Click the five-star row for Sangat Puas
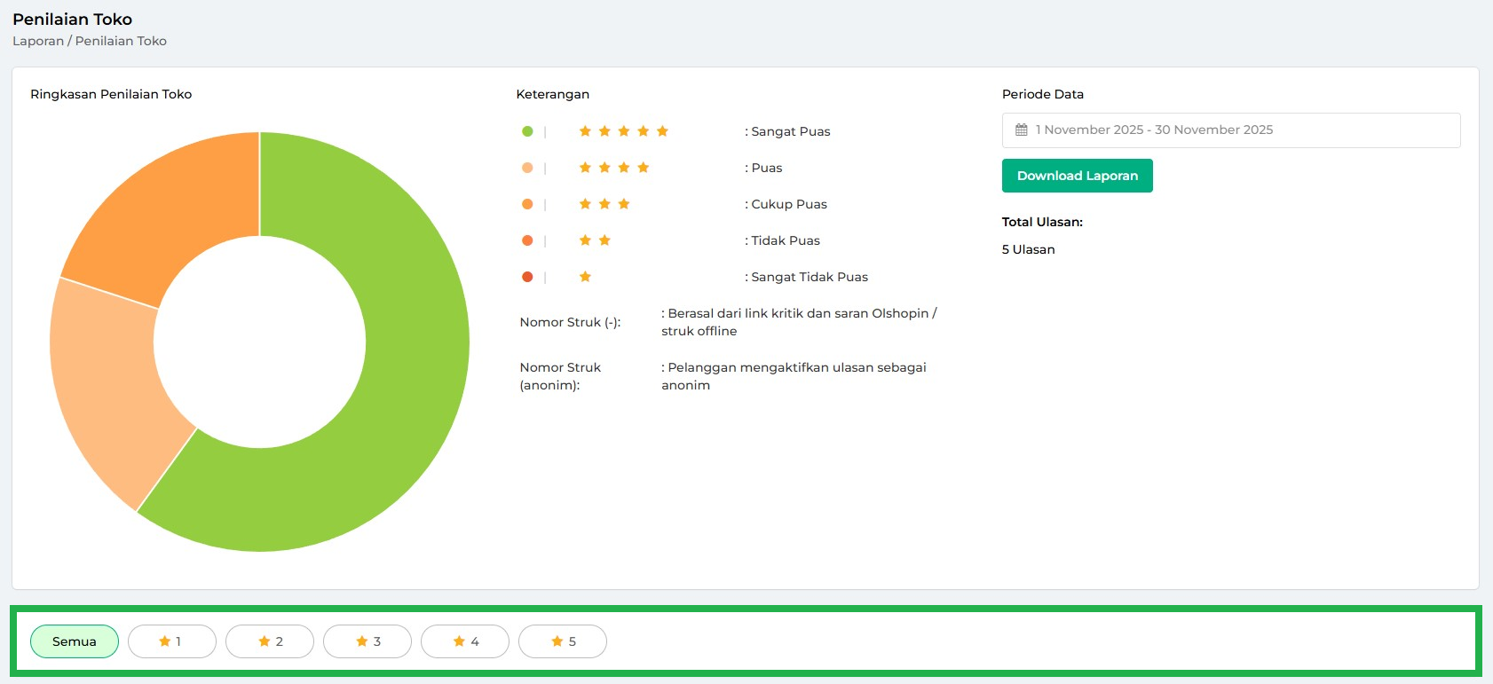1493x684 pixels. 623,131
